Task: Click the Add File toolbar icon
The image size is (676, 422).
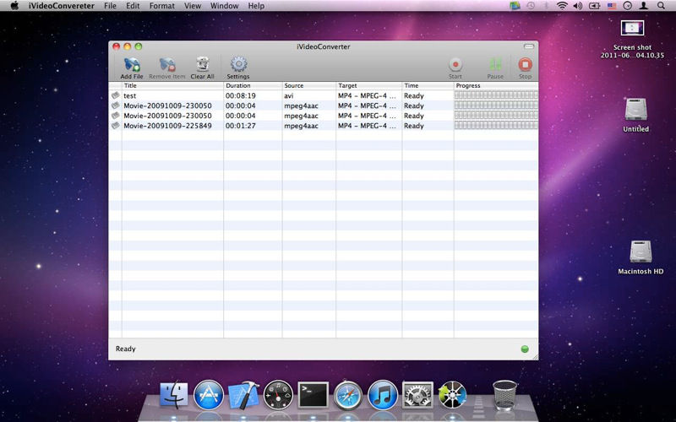Action: point(132,68)
